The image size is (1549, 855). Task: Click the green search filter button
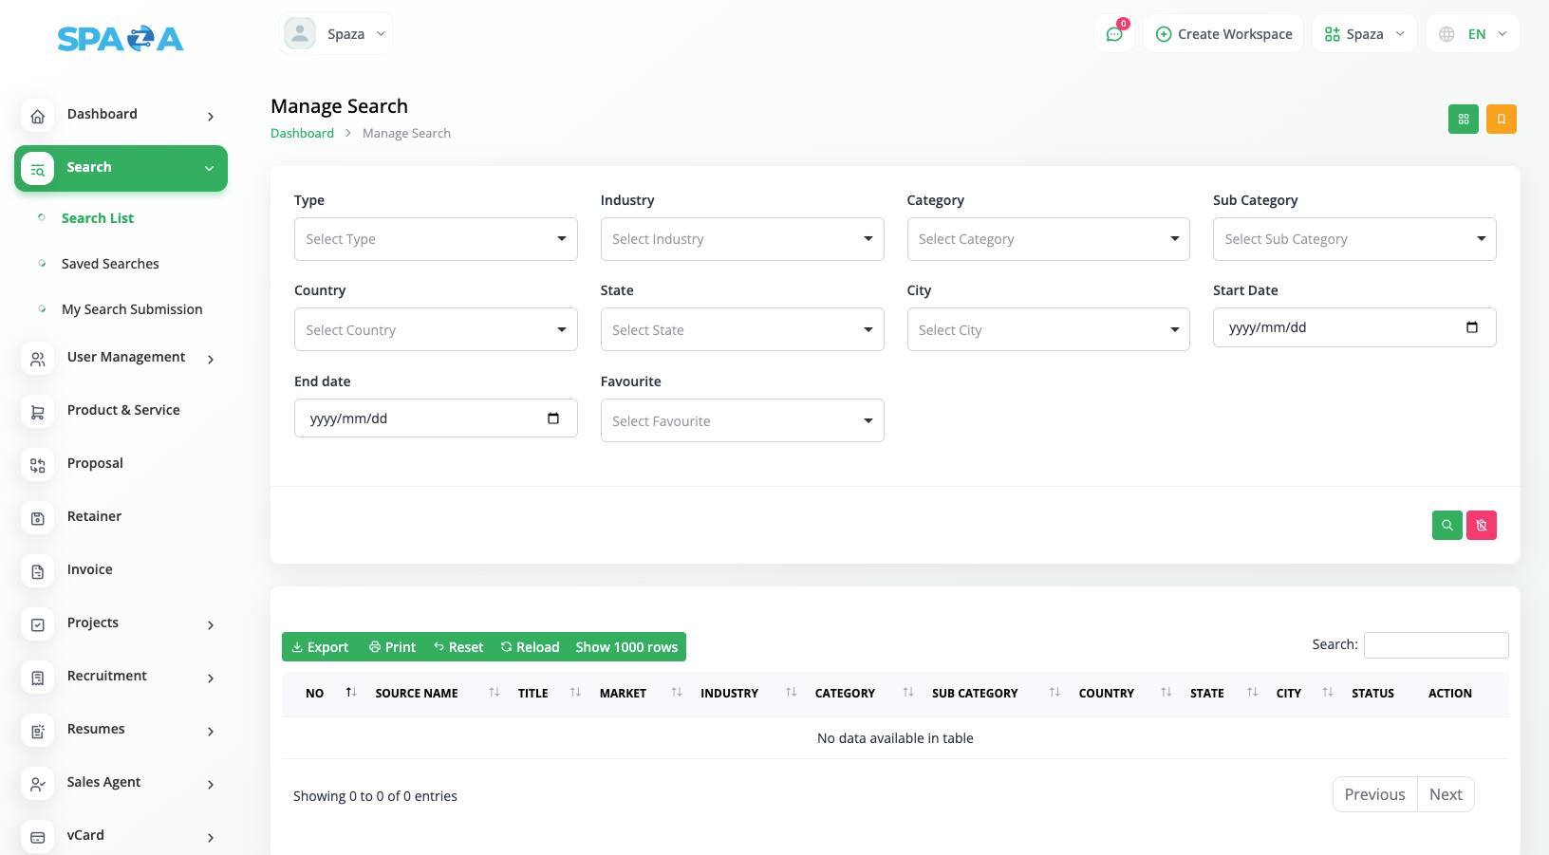click(x=1446, y=525)
